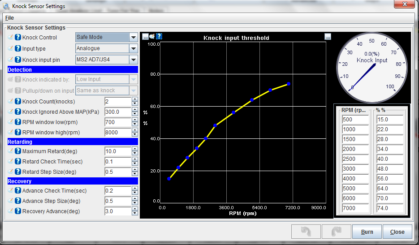Viewport: 419px width, 245px height.
Task: Click help icon for Maximum Retard
Action: pos(18,151)
